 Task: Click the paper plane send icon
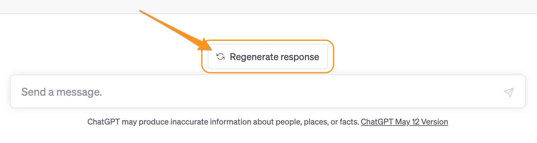(508, 92)
